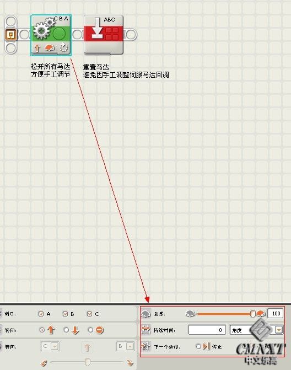Click the high power icon next to 100
The height and width of the screenshot is (370, 291).
pos(261,314)
